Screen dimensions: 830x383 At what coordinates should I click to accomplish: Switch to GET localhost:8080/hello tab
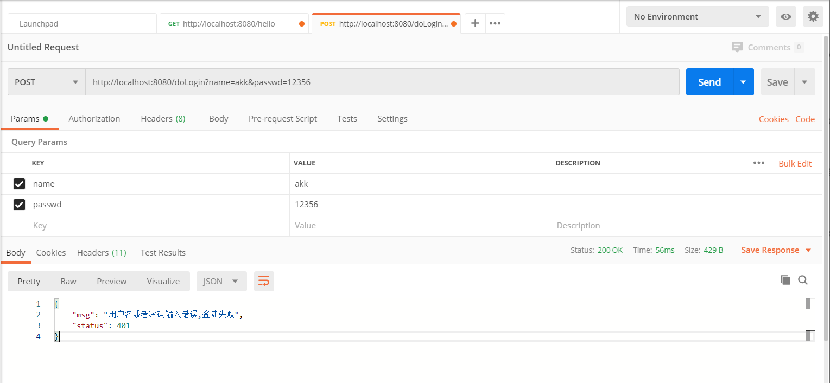click(x=234, y=23)
